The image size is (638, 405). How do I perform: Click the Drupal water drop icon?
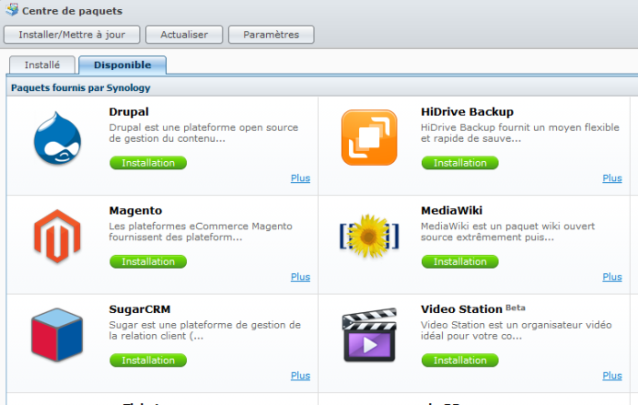tap(57, 138)
